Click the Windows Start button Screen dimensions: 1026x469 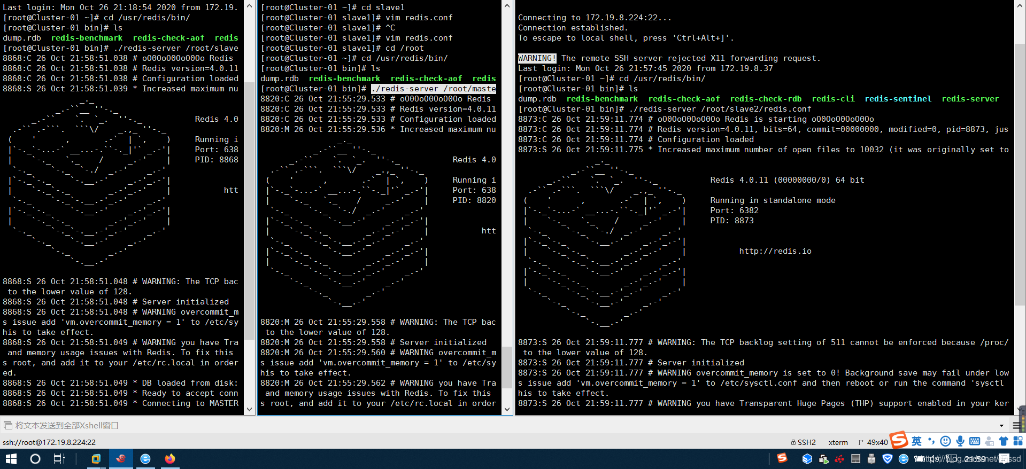11,459
